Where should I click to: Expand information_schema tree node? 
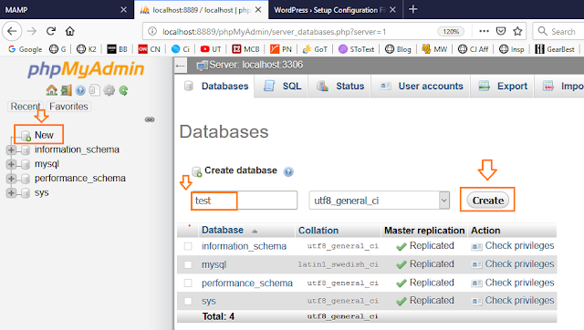(x=11, y=150)
